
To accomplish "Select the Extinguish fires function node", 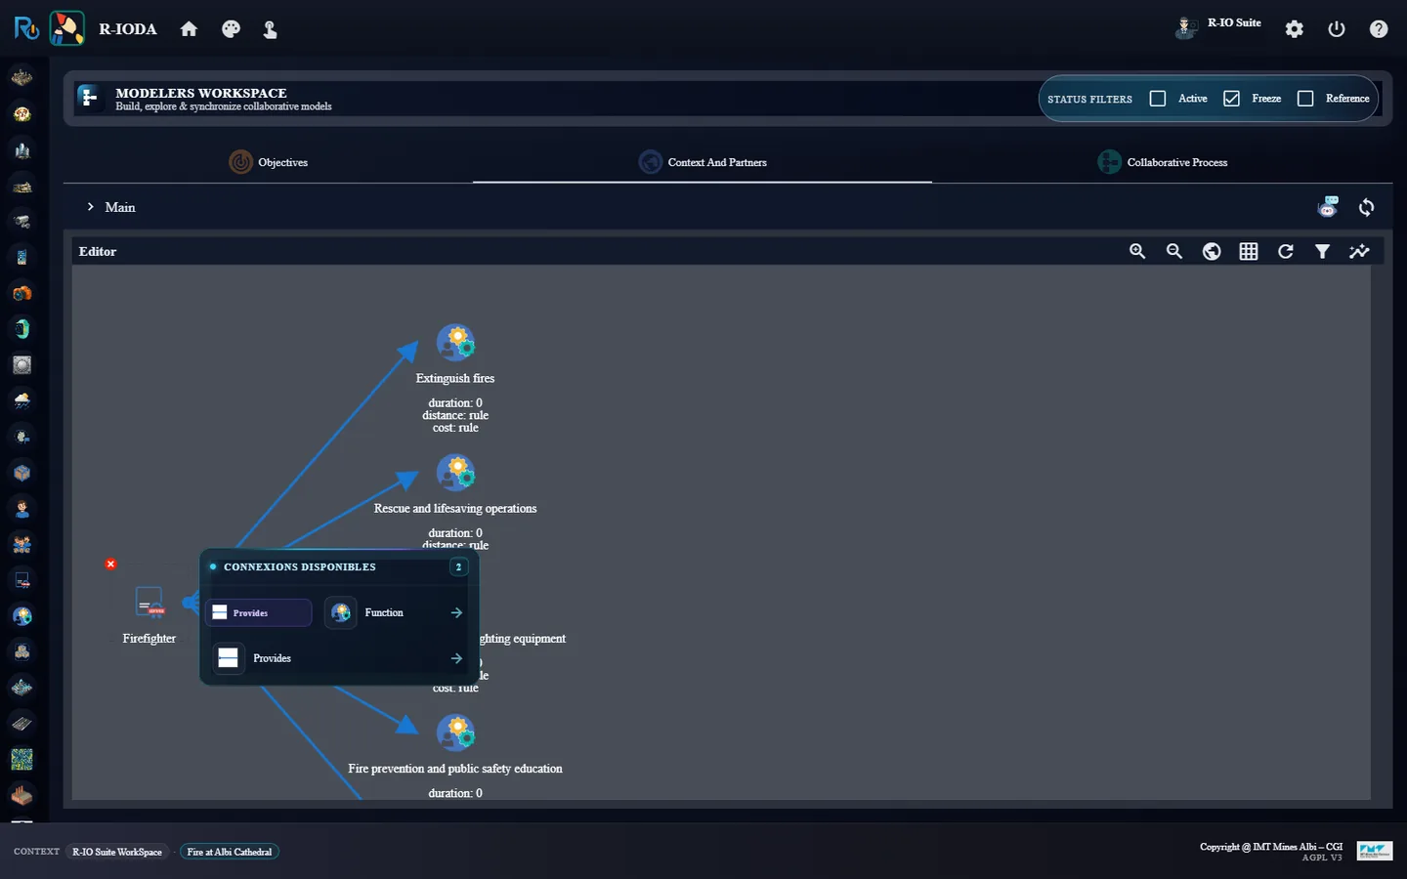I will pyautogui.click(x=455, y=343).
